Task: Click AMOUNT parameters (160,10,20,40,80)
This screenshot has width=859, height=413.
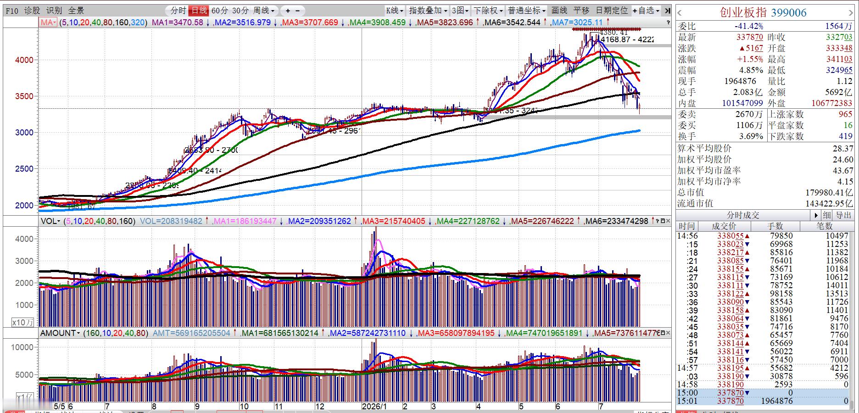Action: coord(116,333)
